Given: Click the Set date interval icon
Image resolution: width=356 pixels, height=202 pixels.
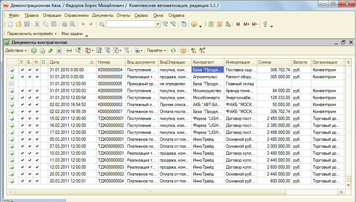Looking at the screenshot, I should click(69, 51).
